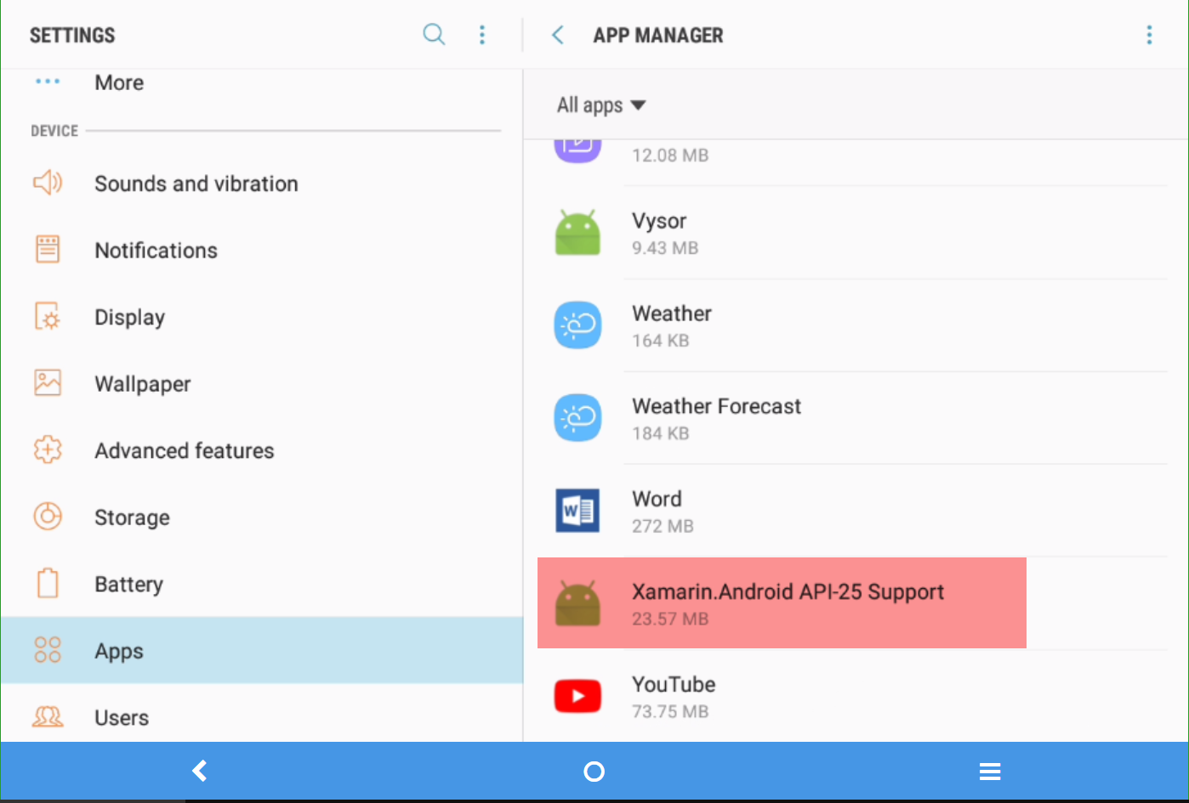Select the Wallpaper settings entry
Image resolution: width=1189 pixels, height=803 pixels.
[x=262, y=383]
